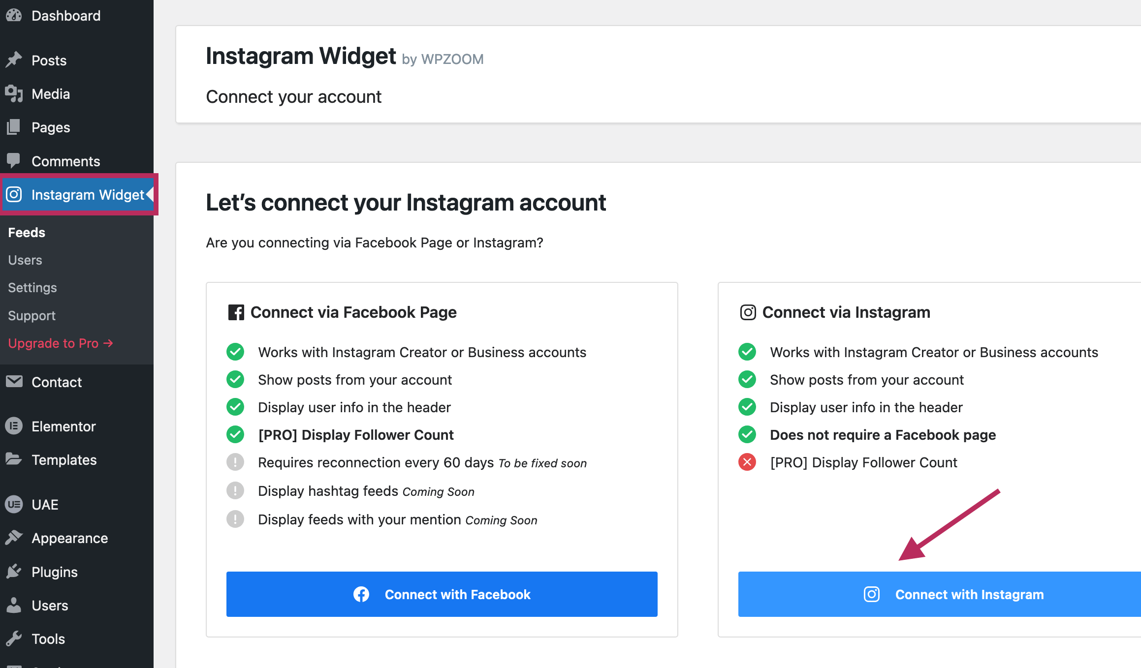Open the Feeds submenu item

[x=27, y=232]
